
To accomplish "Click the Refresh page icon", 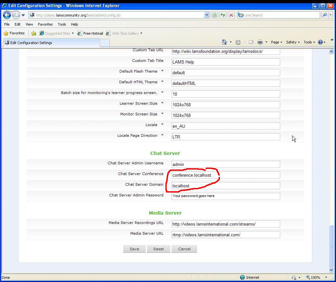I will 222,15.
